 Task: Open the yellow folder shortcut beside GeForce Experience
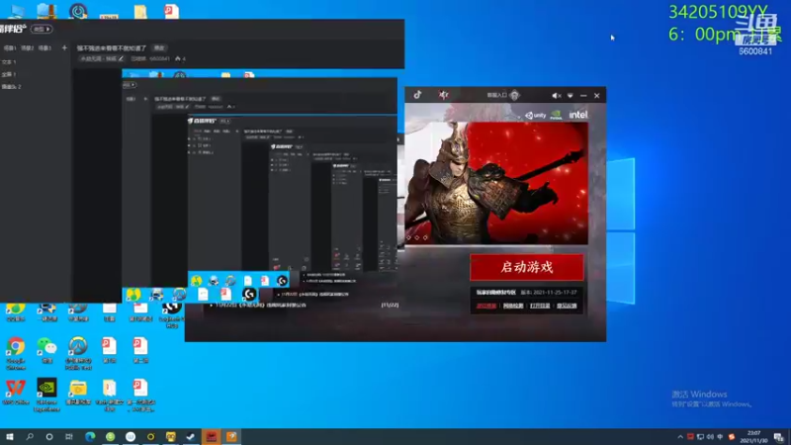click(78, 392)
